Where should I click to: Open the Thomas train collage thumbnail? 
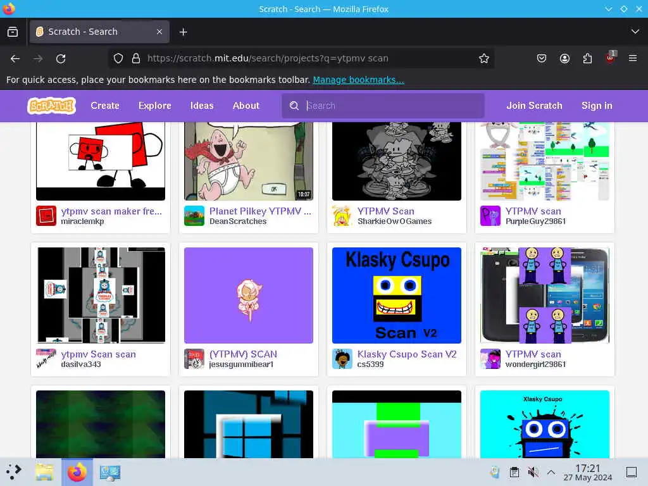[x=101, y=296]
